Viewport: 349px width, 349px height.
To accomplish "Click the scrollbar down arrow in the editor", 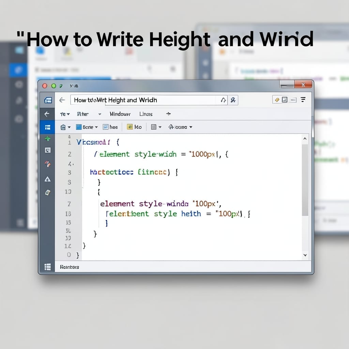I will (x=305, y=255).
